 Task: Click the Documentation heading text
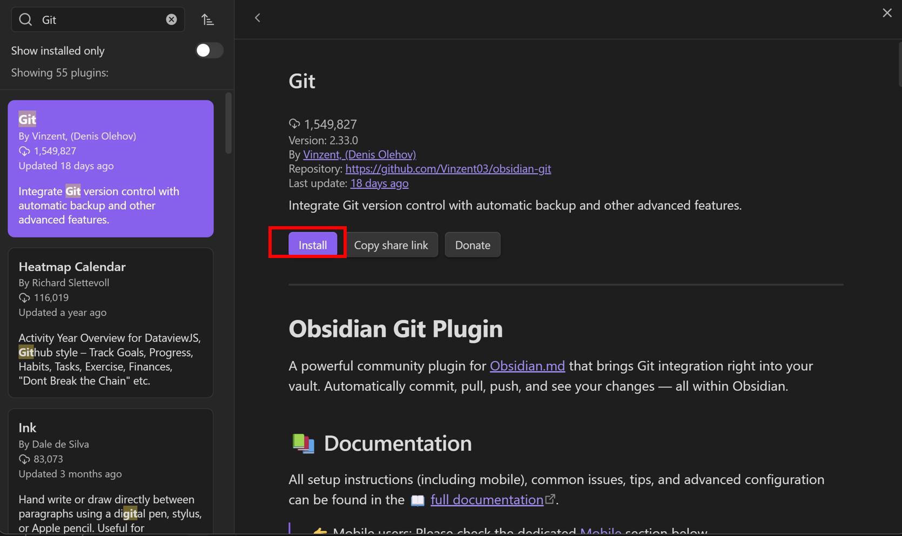pyautogui.click(x=398, y=443)
